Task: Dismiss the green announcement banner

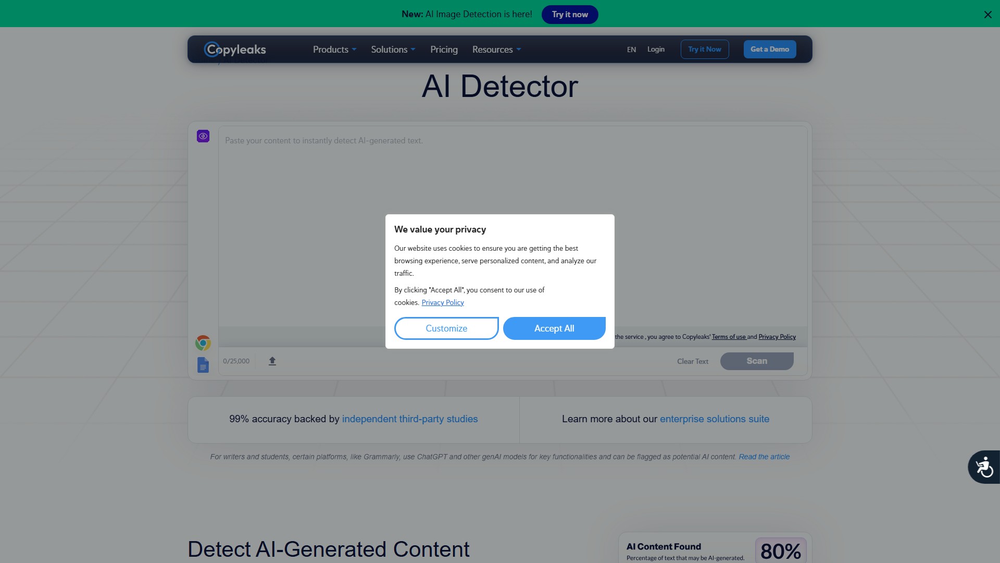Action: point(988,14)
